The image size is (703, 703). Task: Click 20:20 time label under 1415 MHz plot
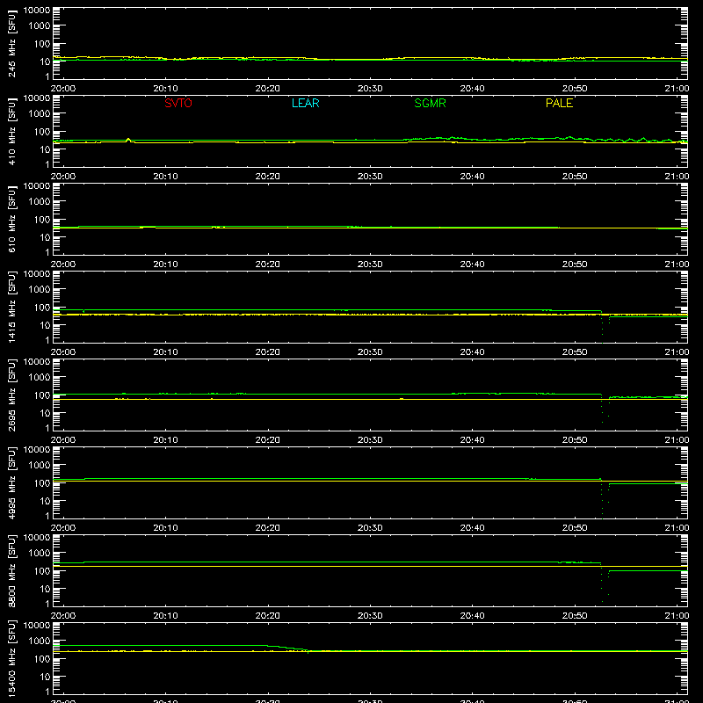point(268,352)
